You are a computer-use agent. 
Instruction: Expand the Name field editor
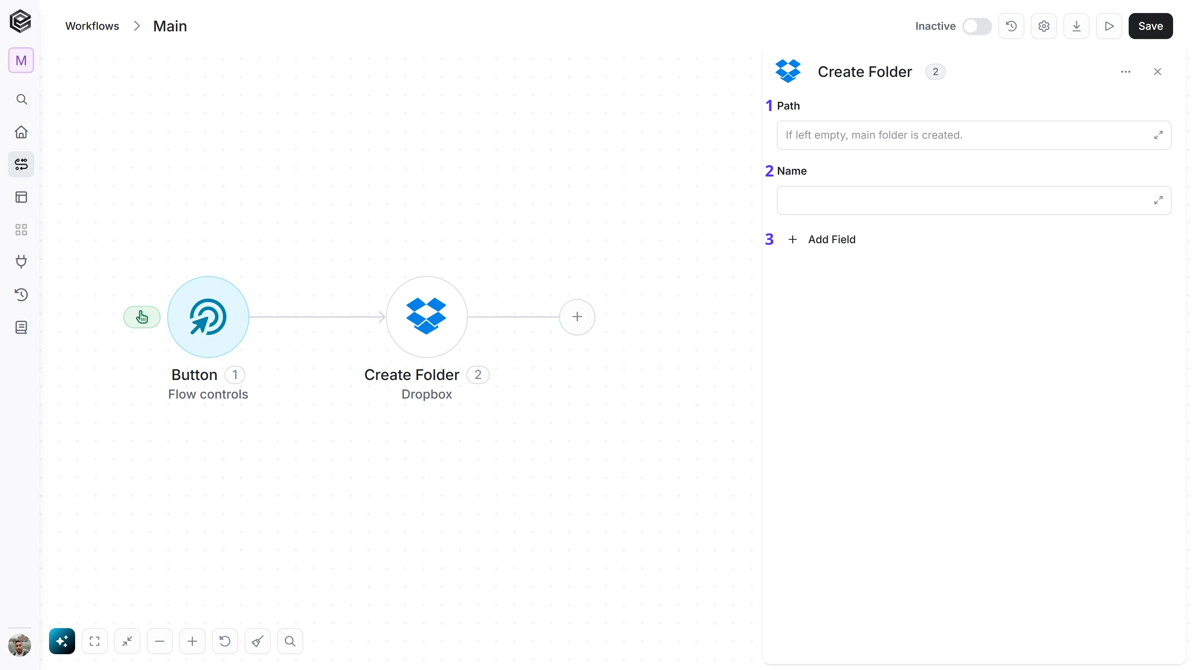pyautogui.click(x=1158, y=200)
